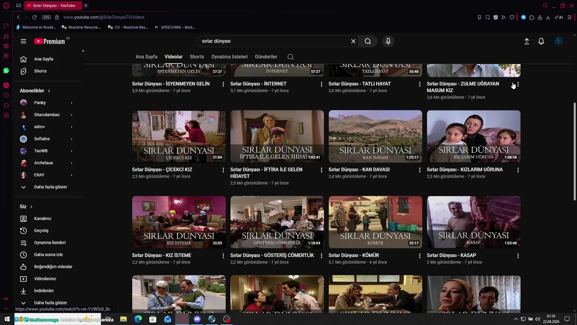Image resolution: width=577 pixels, height=325 pixels.
Task: Toggle the VPN badge in address bar
Action: [46, 17]
